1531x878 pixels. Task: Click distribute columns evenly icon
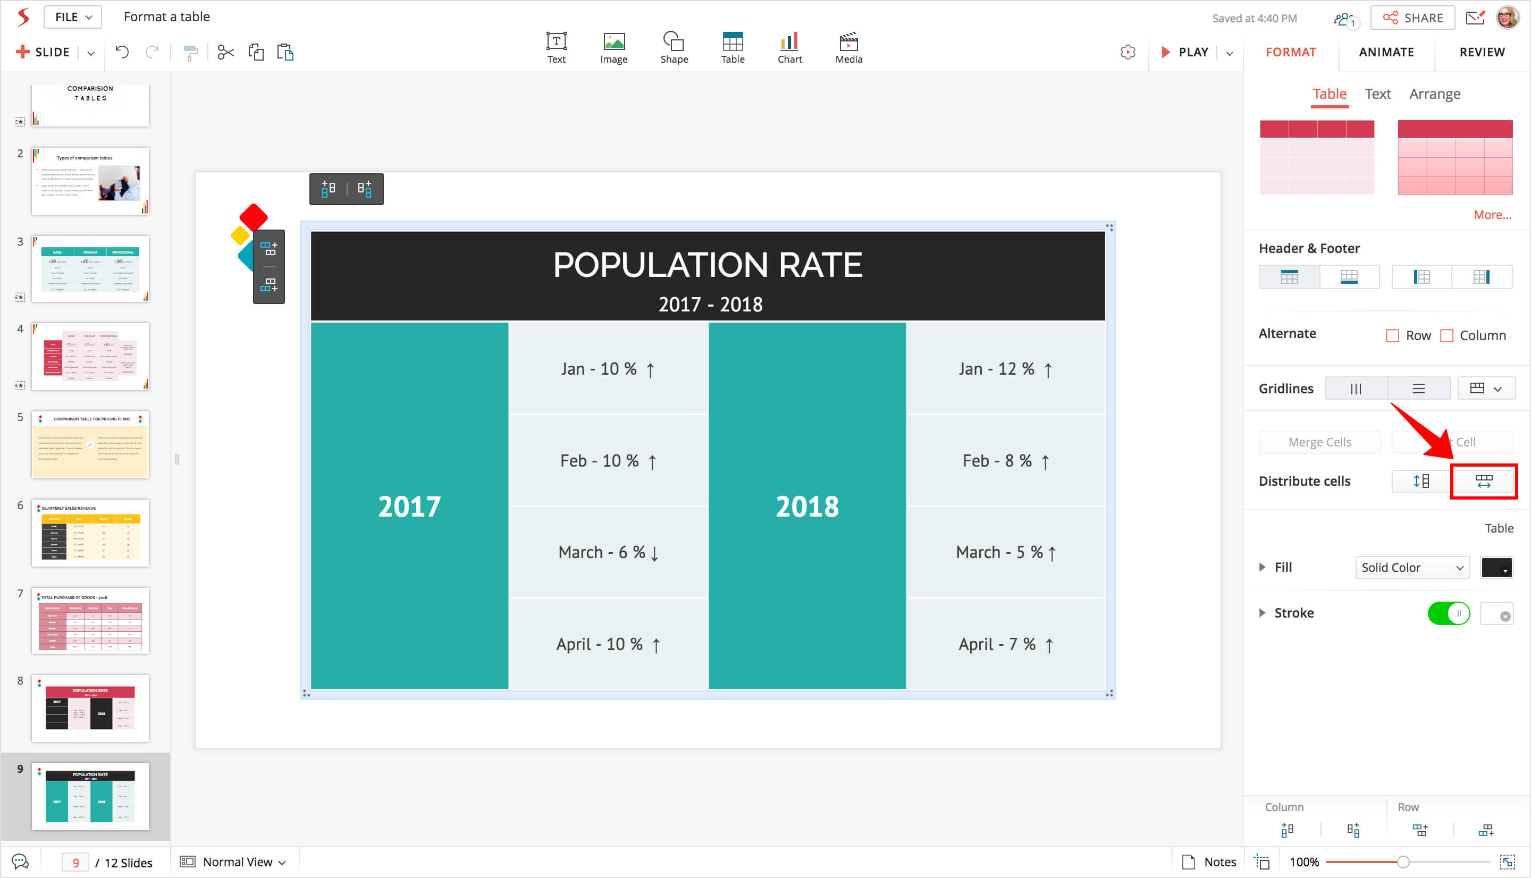[1483, 480]
